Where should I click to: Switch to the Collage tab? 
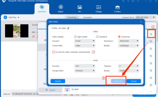pos(98,9)
